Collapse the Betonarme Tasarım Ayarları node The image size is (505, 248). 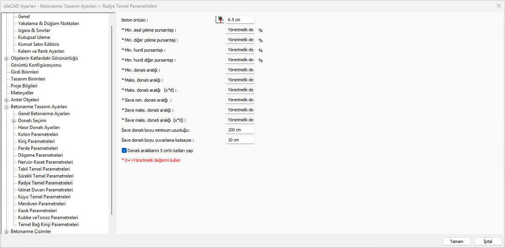tap(7, 107)
